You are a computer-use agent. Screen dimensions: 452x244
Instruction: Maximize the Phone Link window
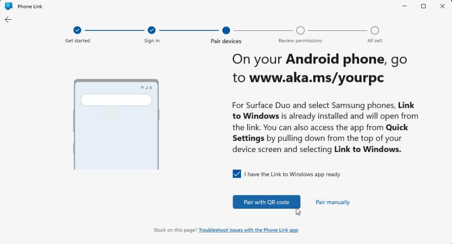coord(423,6)
